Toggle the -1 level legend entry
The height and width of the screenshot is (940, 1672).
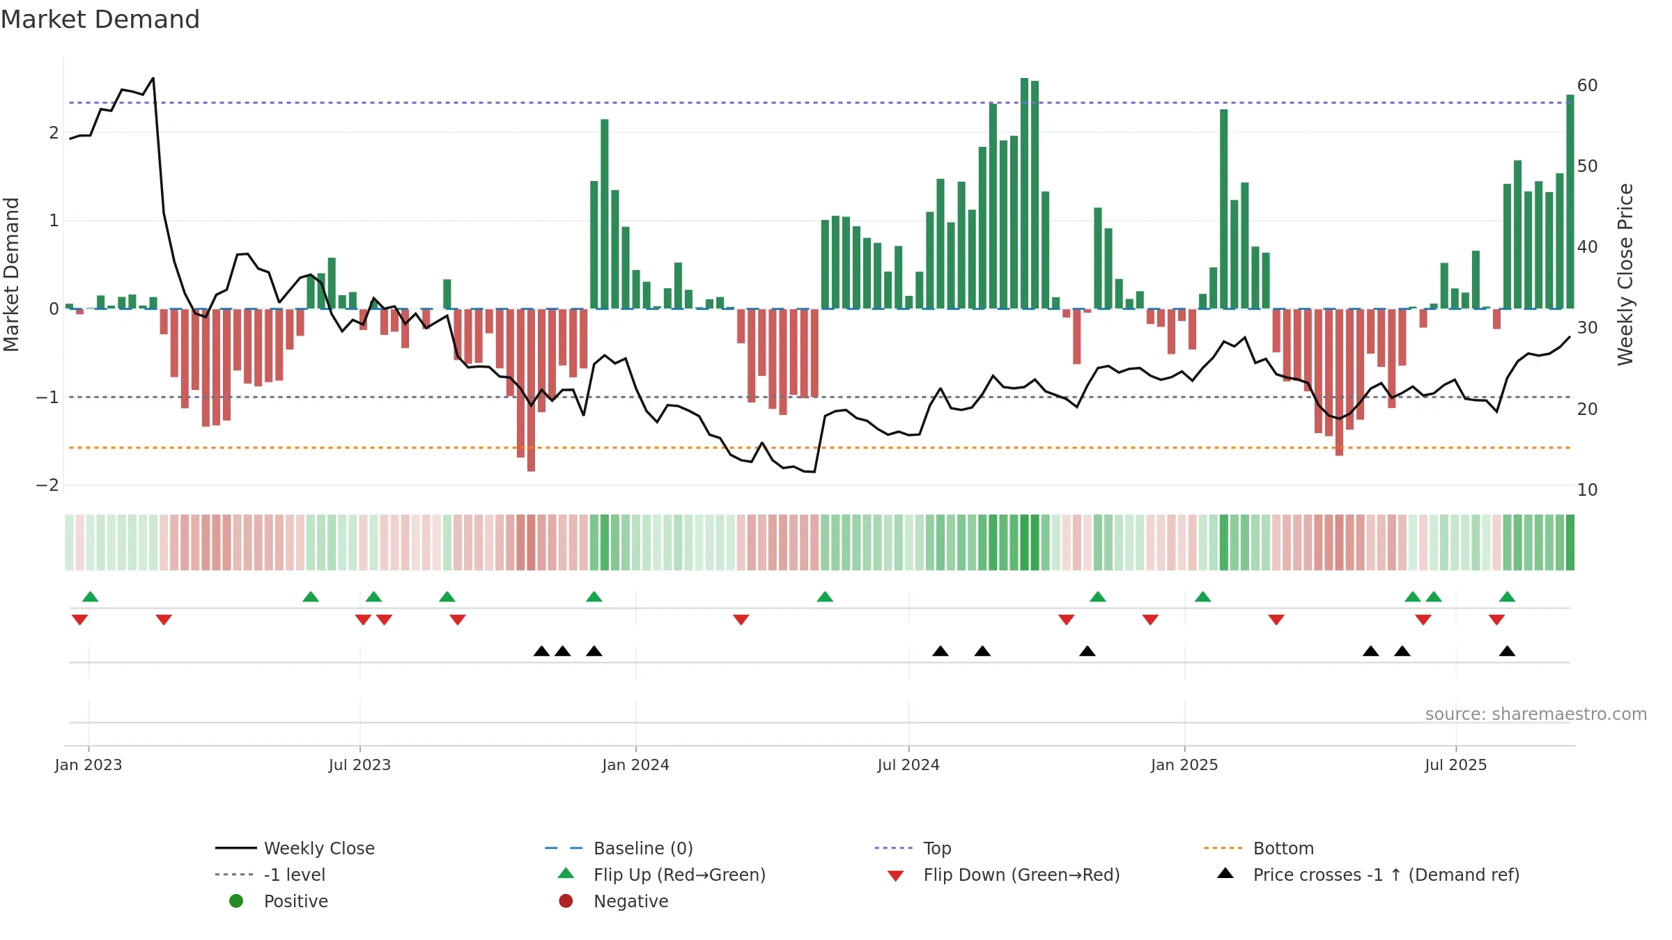pos(270,875)
